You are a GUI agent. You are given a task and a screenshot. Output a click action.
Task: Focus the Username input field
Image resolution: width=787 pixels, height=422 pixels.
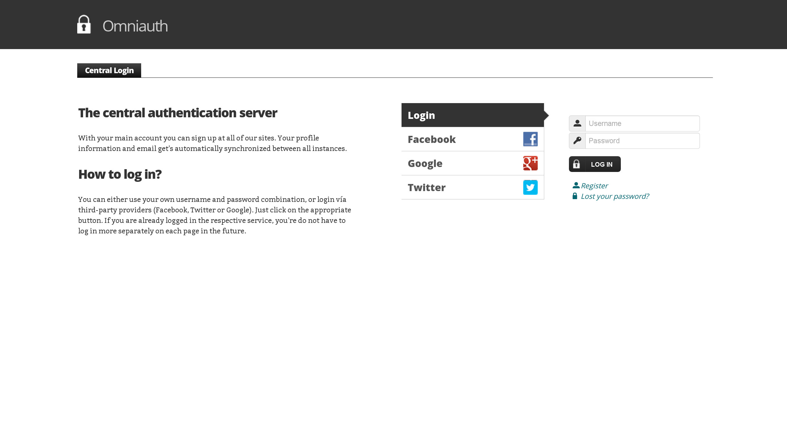click(x=642, y=123)
